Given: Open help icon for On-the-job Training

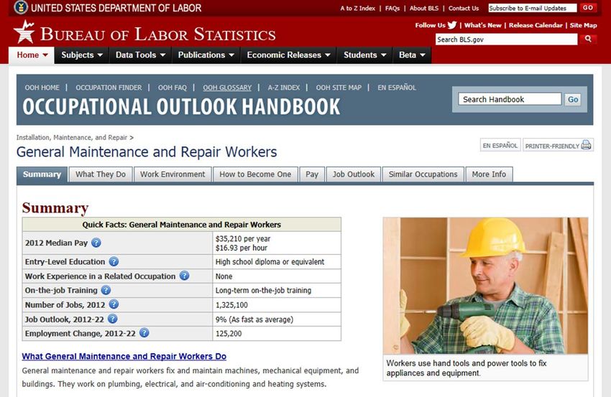Looking at the screenshot, I should pos(106,290).
